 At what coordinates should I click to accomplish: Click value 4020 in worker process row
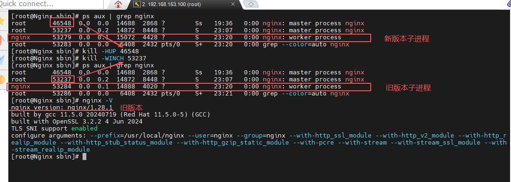pos(150,87)
